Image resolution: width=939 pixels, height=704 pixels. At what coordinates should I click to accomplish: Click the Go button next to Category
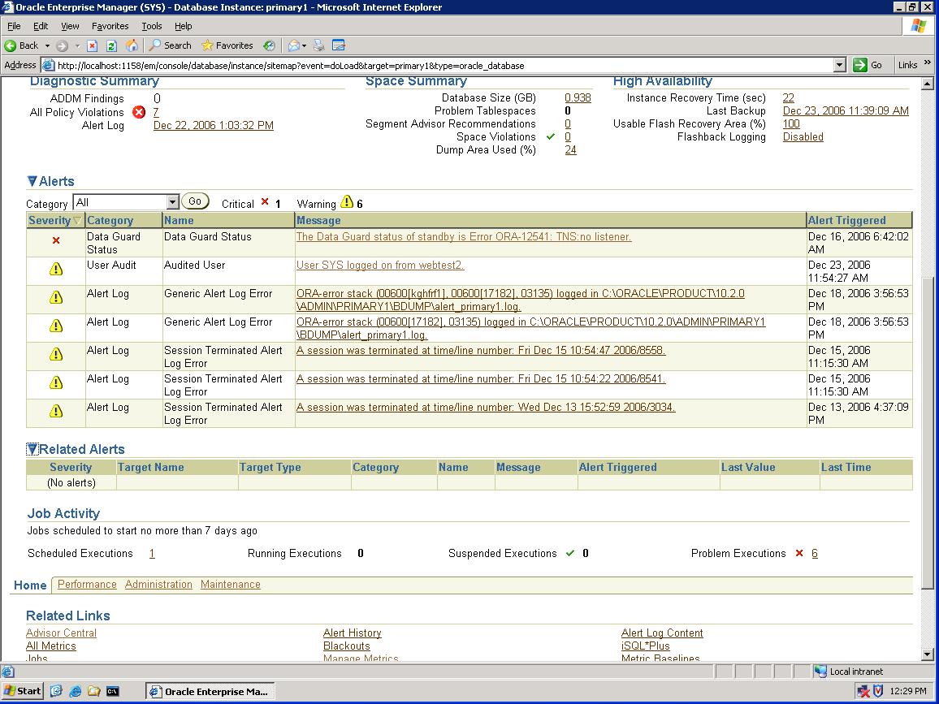point(195,201)
